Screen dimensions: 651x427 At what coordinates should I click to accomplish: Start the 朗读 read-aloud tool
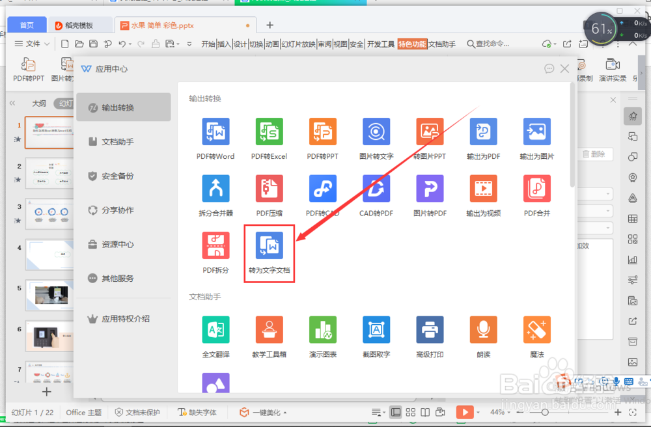point(483,337)
